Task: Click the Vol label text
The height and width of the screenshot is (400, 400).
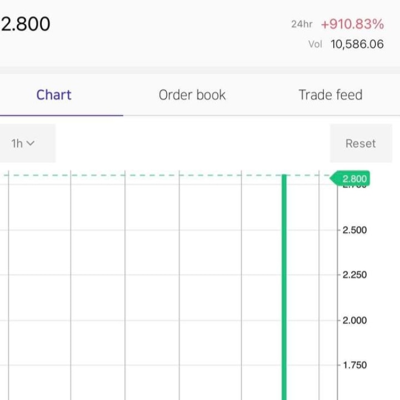Action: (x=316, y=44)
